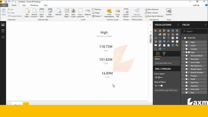Screen dimensions: 208x117
Task: Open the Fields well pane icon
Action: click(x=158, y=54)
